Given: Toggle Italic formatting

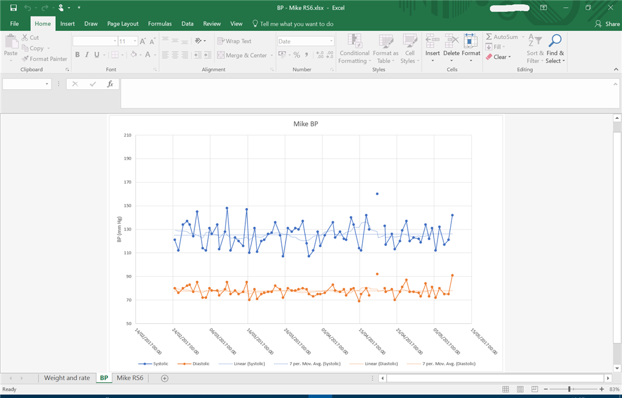Looking at the screenshot, I should point(87,55).
